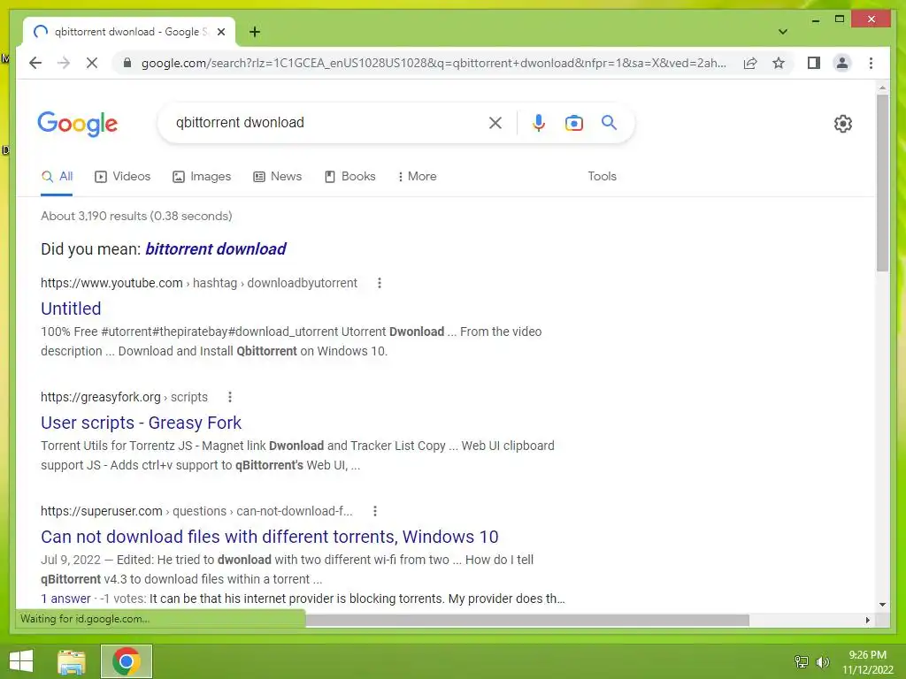Open the taskbar clock and date
Screen dimensions: 906x679
coord(867,662)
